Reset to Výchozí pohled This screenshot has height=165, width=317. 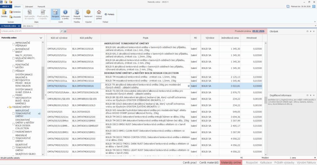point(99,14)
